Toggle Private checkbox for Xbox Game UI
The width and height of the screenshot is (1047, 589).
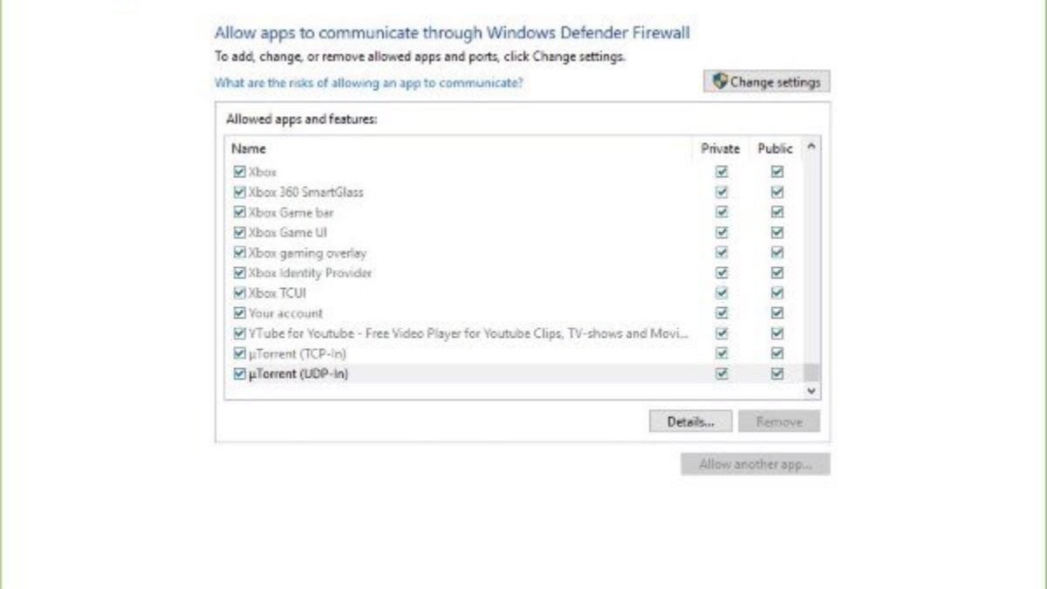click(722, 232)
